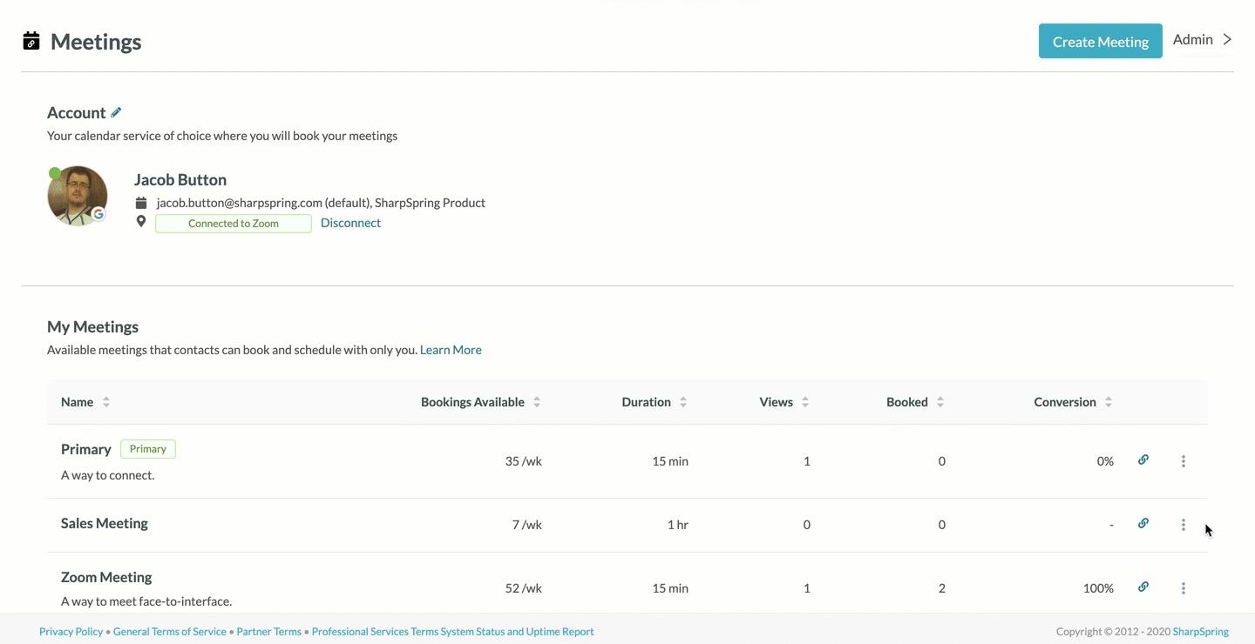Image resolution: width=1255 pixels, height=644 pixels.
Task: Disconnect the Zoom integration
Action: click(350, 223)
